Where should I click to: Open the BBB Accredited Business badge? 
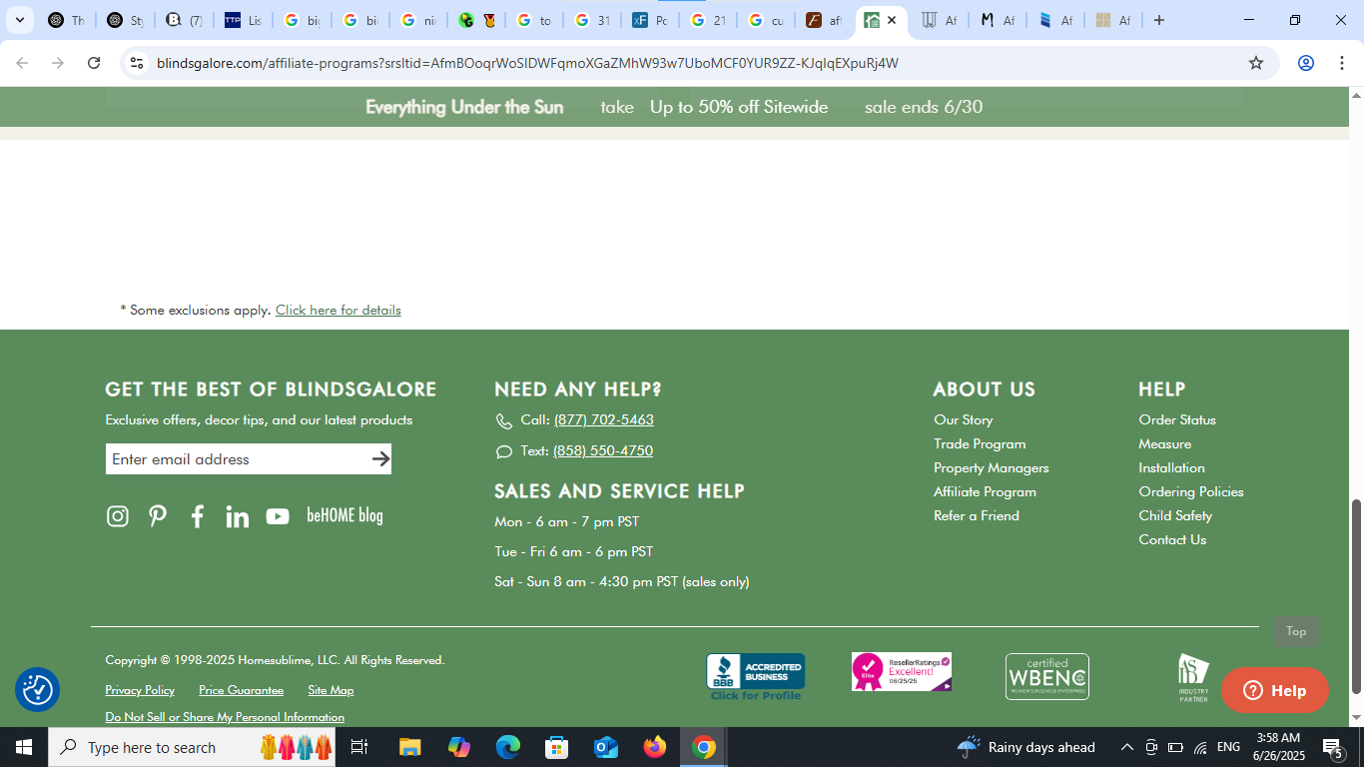click(756, 677)
